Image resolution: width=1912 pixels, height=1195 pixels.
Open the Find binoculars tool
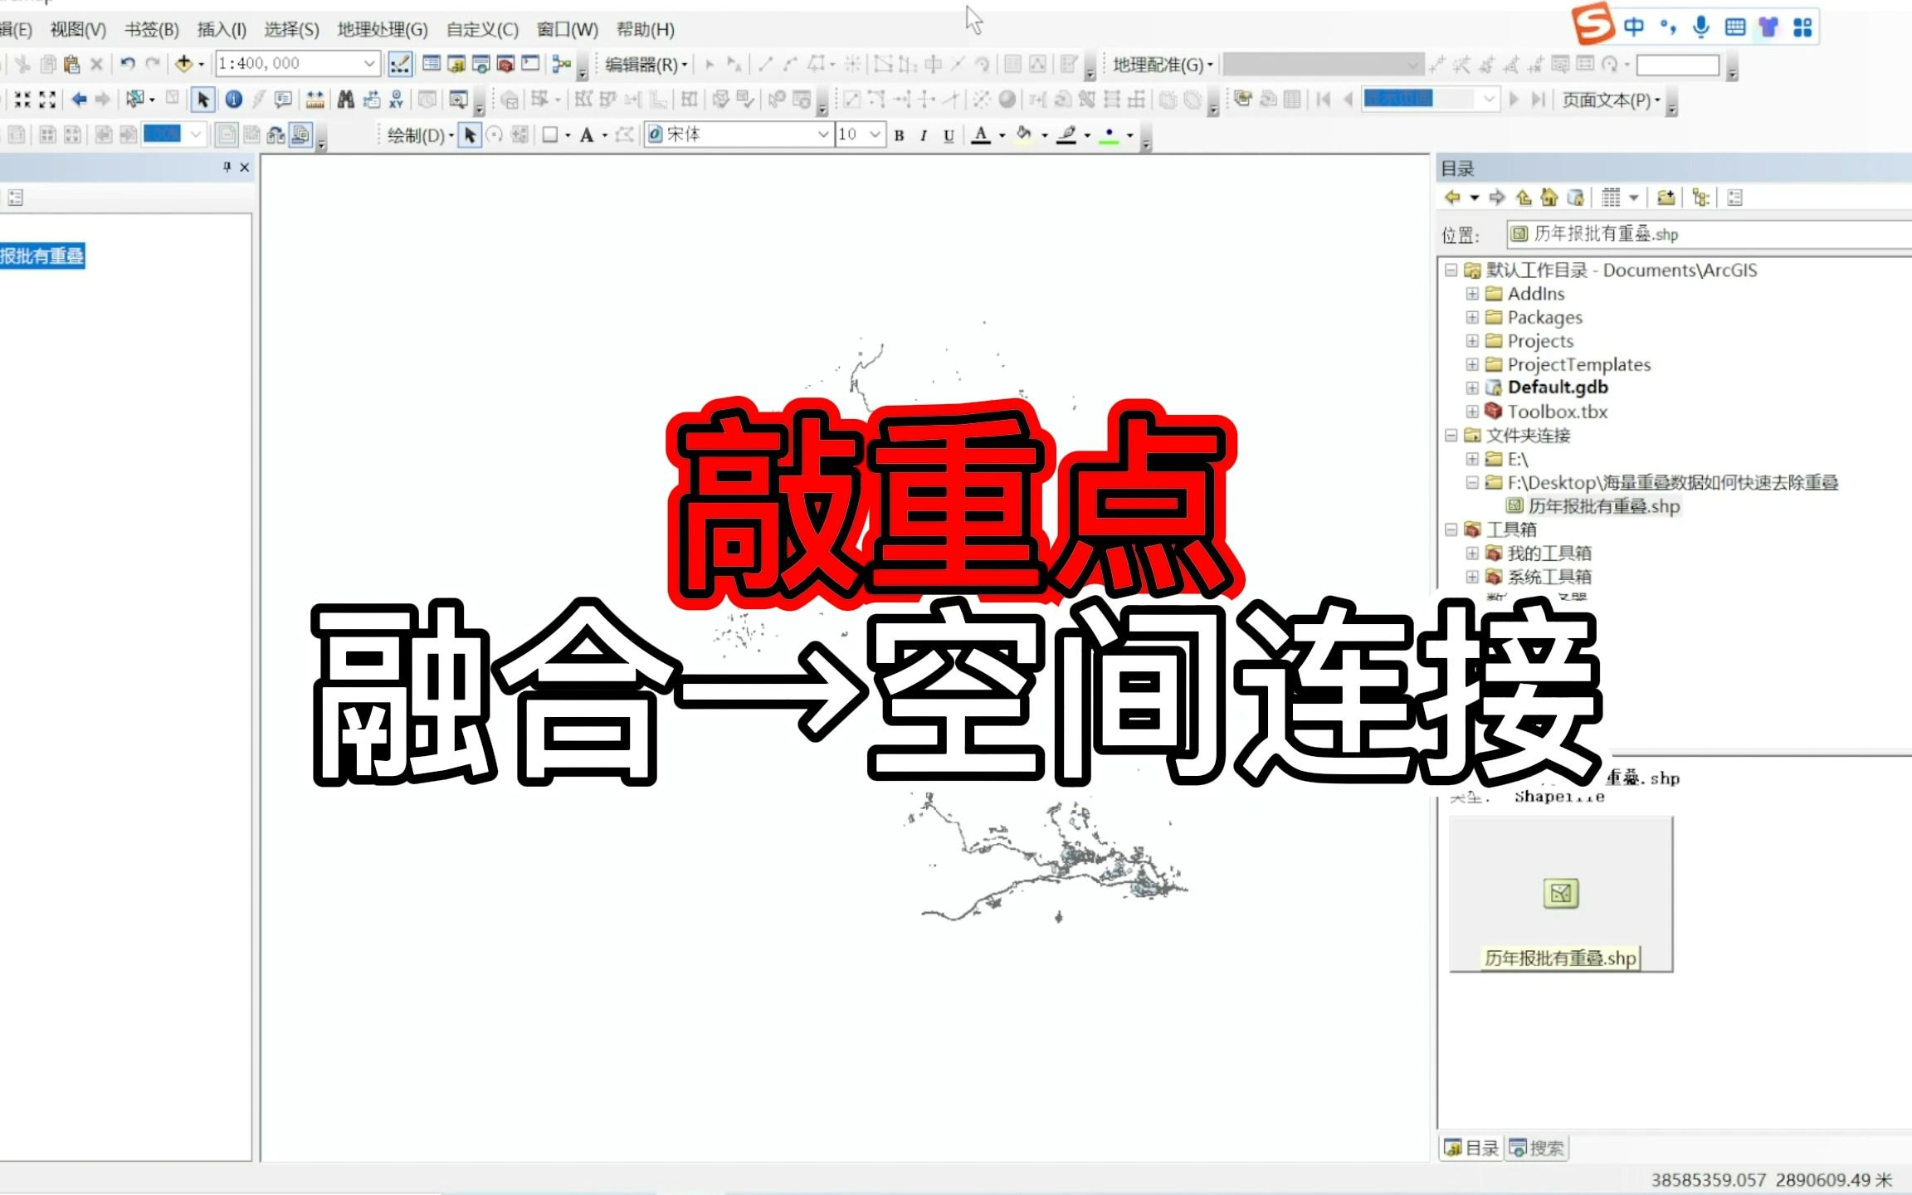click(345, 100)
